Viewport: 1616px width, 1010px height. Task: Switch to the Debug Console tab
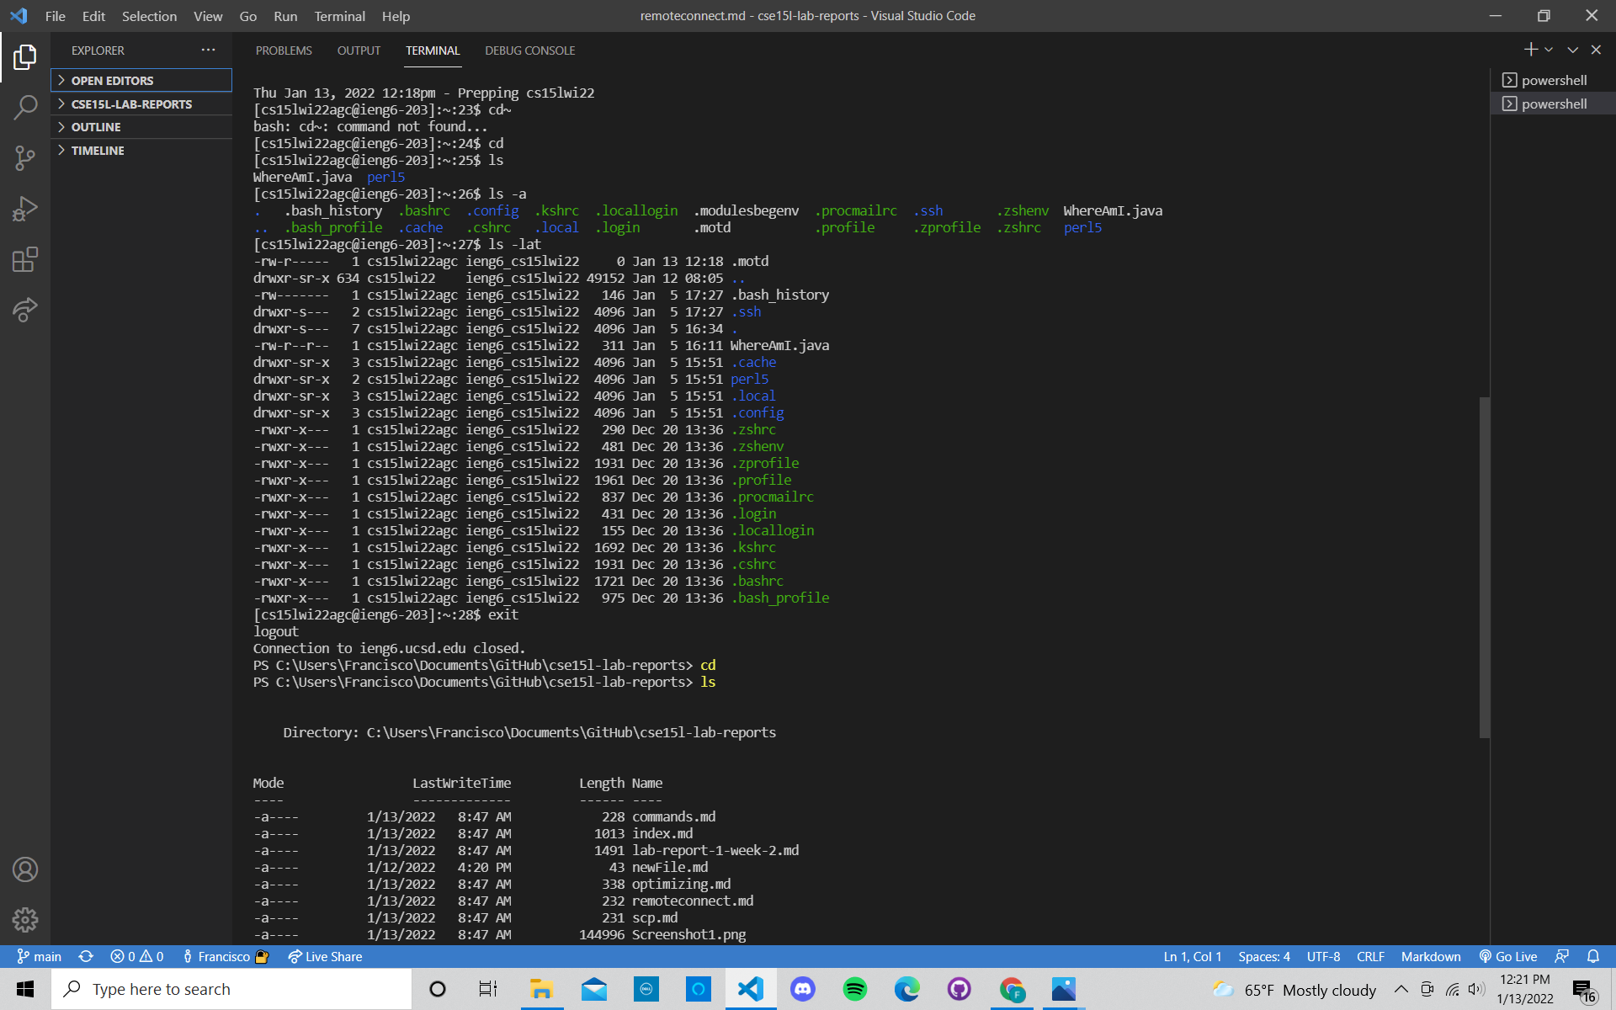click(x=529, y=50)
